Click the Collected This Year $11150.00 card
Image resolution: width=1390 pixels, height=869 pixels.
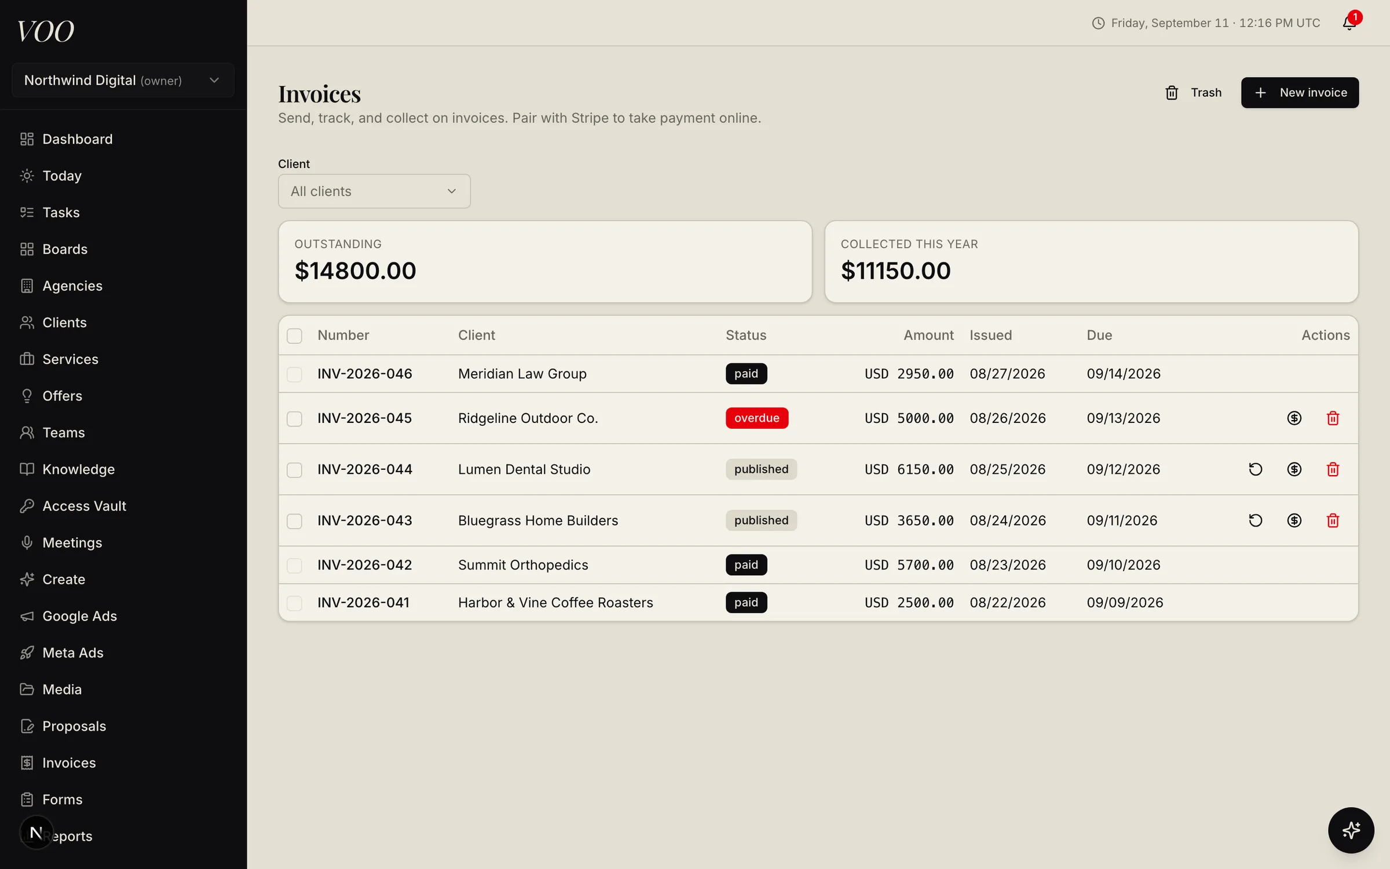1091,262
